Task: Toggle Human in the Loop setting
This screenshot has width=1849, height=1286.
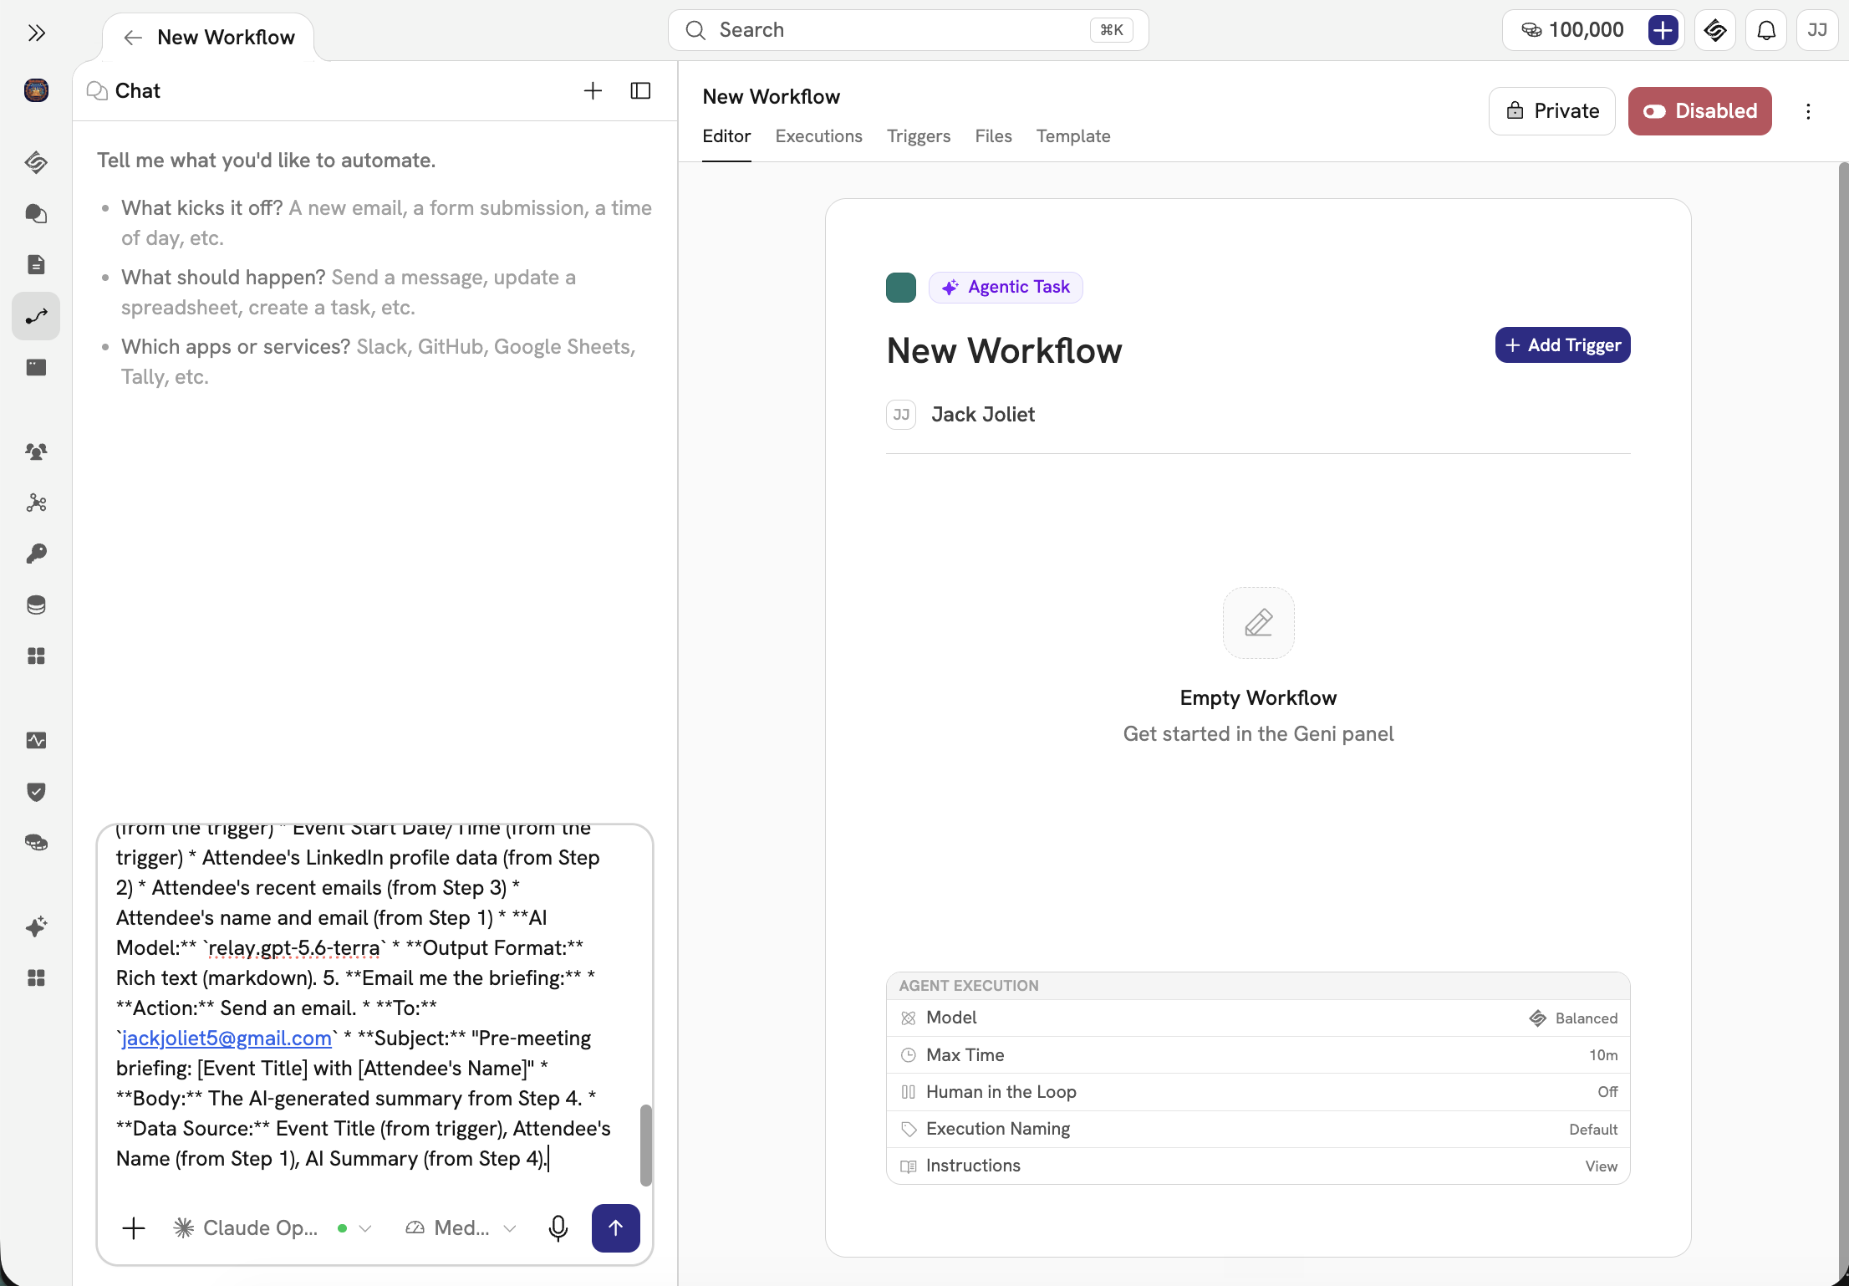Action: 1258,1092
